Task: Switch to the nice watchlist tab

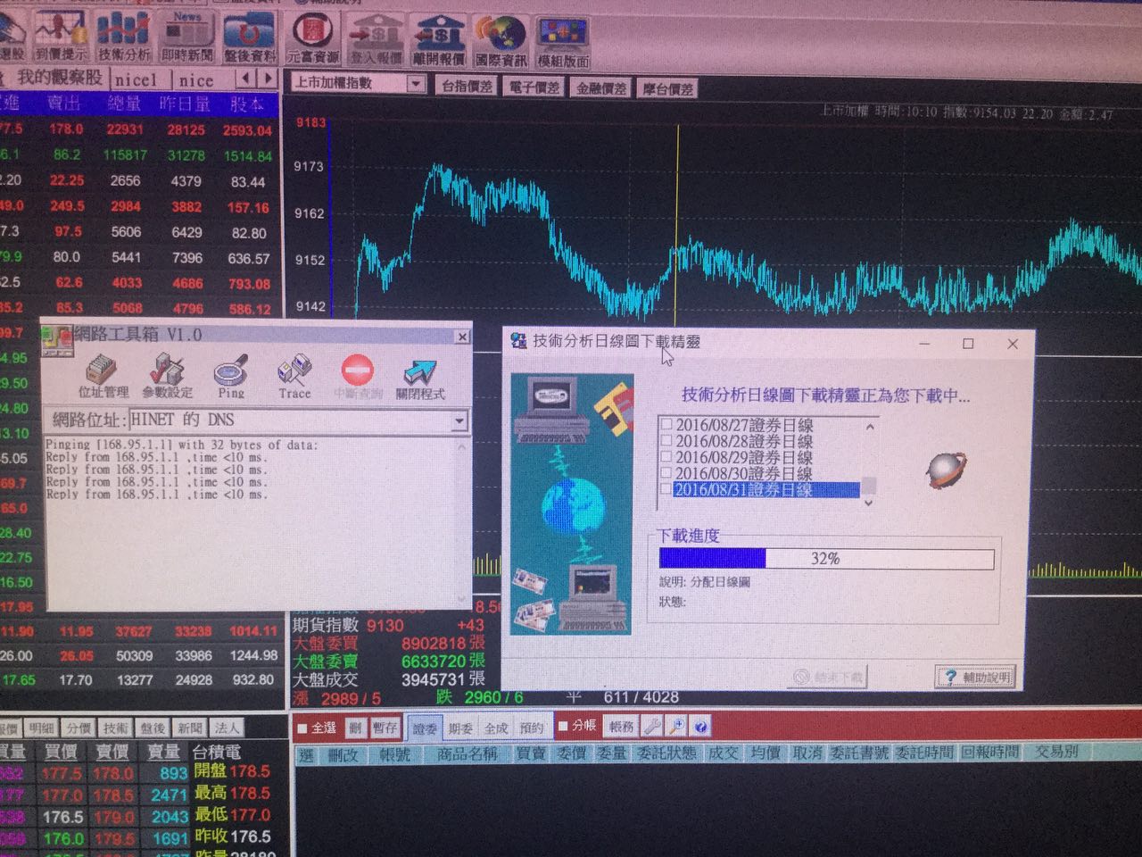Action: (195, 79)
